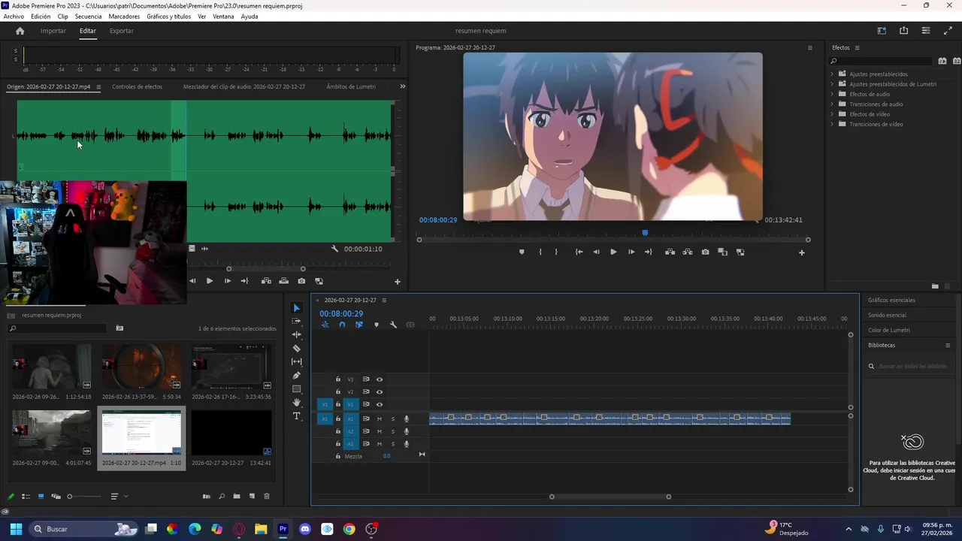The height and width of the screenshot is (541, 962).
Task: Click Export Frame camera icon in Program monitor
Action: click(705, 252)
